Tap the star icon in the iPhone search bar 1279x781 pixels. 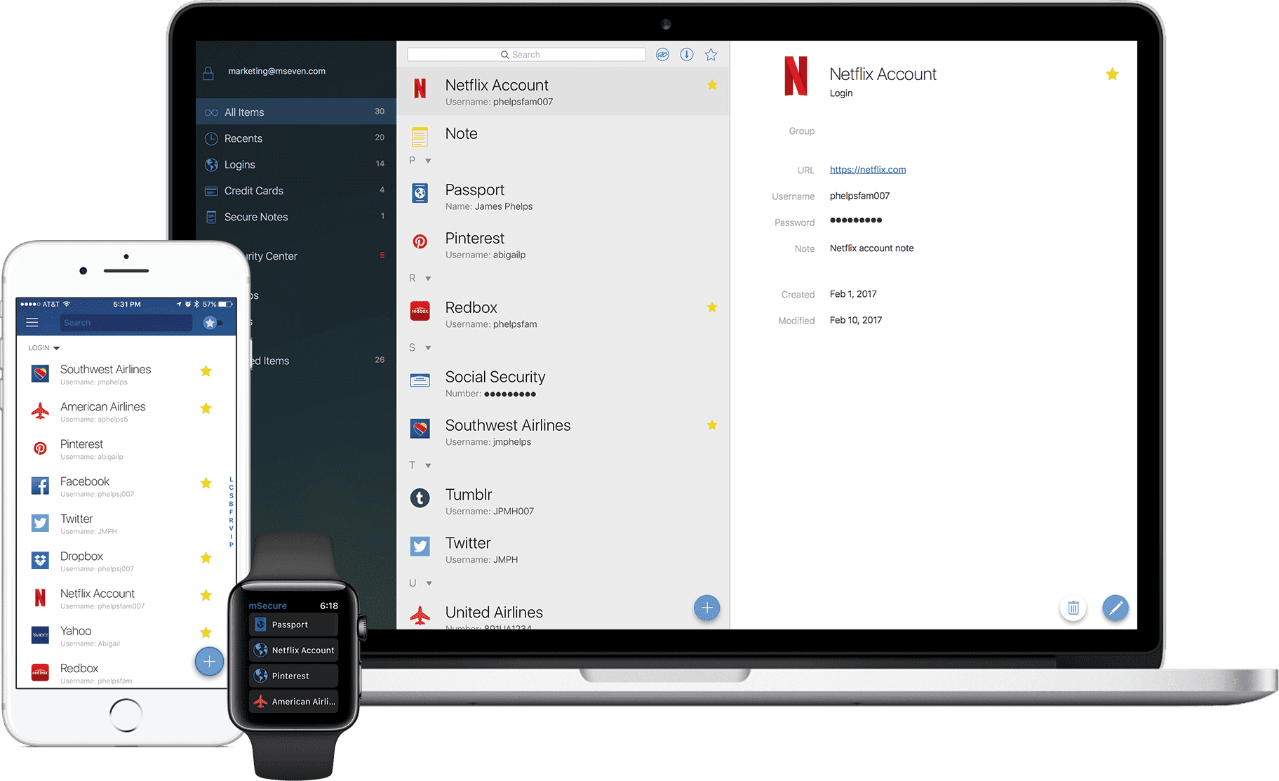click(x=210, y=322)
